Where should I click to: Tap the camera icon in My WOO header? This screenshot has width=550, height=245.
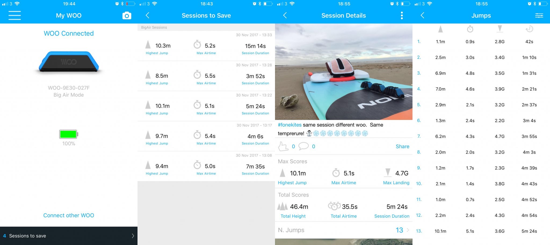point(127,16)
